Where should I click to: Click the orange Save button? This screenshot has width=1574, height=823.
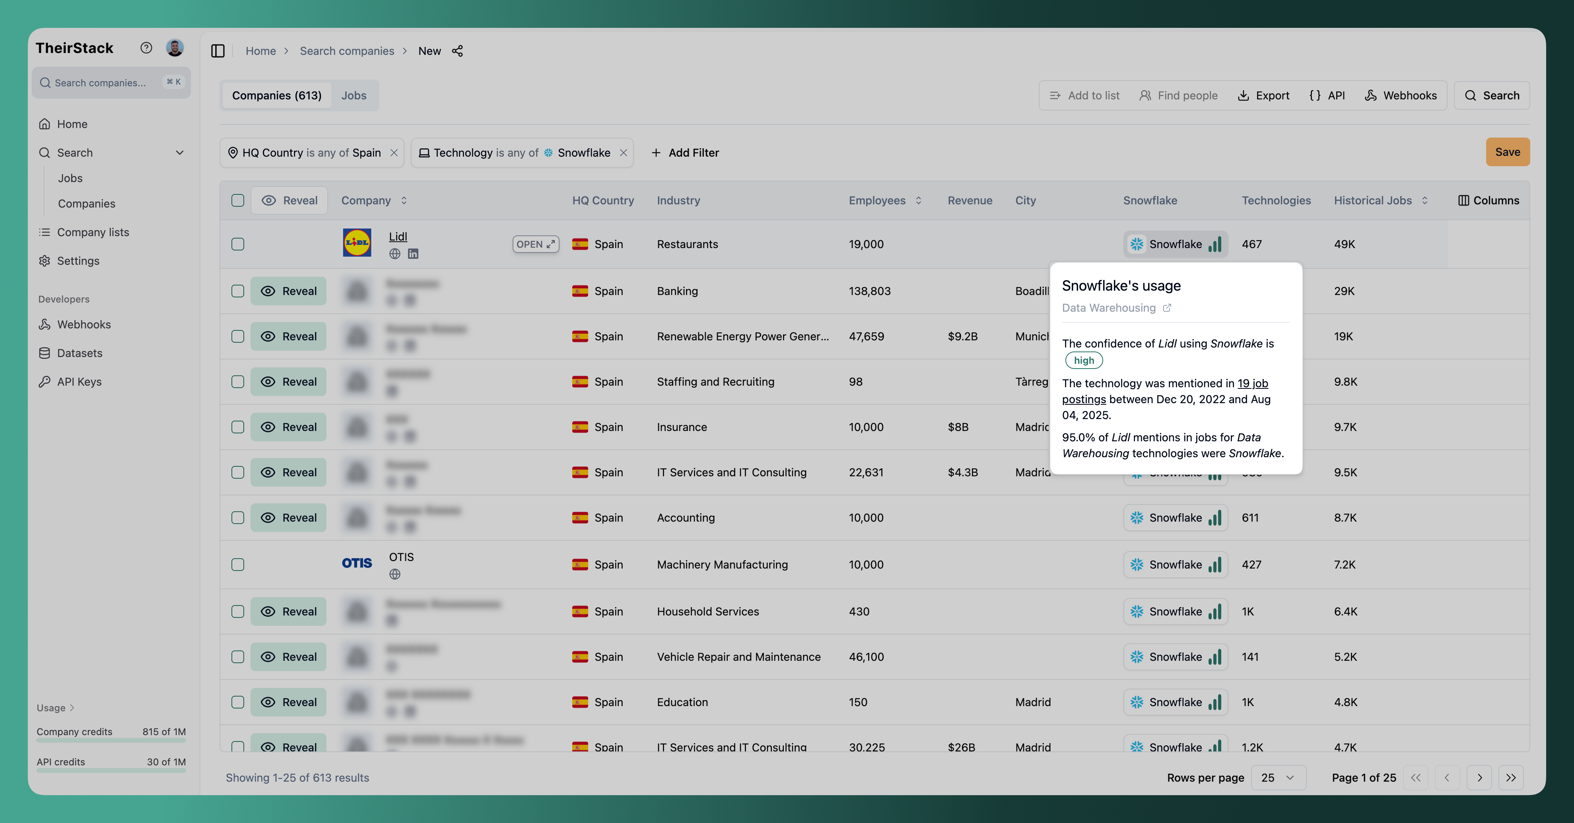point(1507,152)
